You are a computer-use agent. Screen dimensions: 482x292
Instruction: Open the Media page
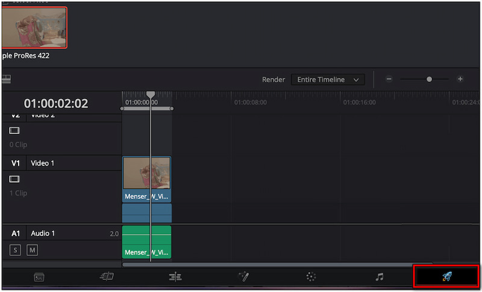[39, 277]
